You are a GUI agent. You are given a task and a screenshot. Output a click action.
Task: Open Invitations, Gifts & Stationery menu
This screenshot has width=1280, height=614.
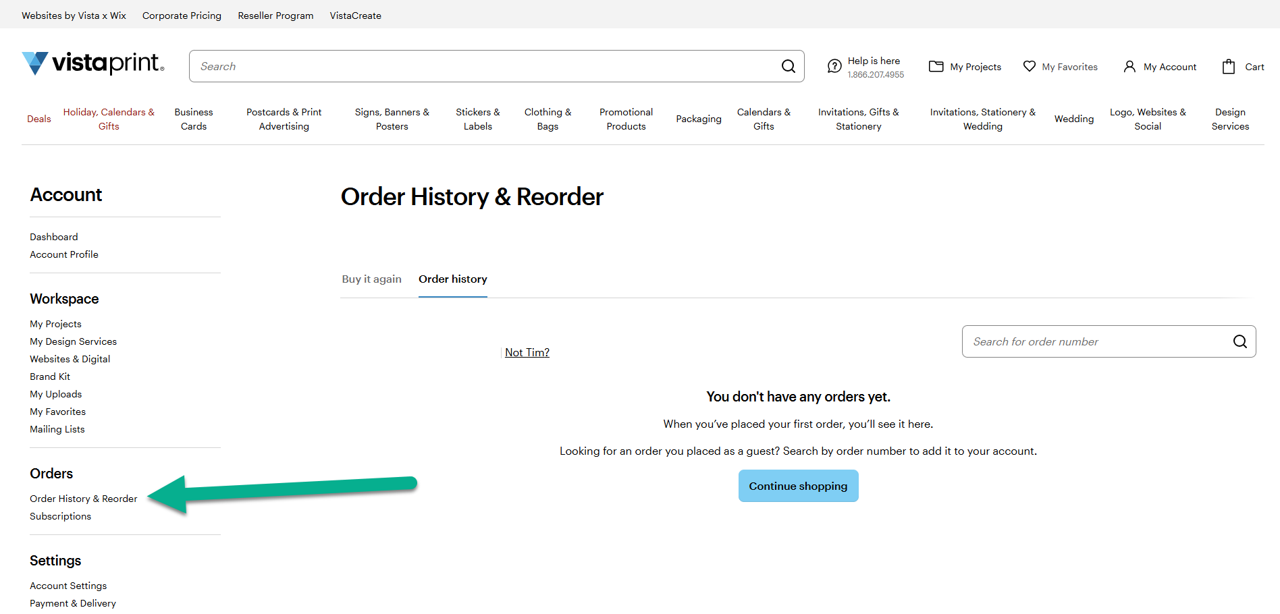(859, 119)
